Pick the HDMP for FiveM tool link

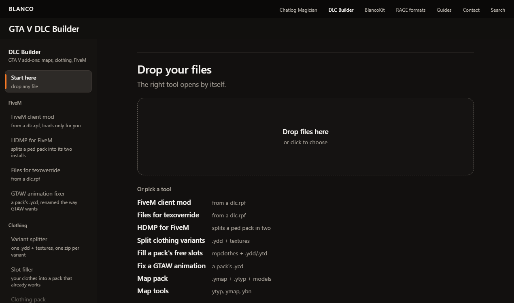point(163,227)
